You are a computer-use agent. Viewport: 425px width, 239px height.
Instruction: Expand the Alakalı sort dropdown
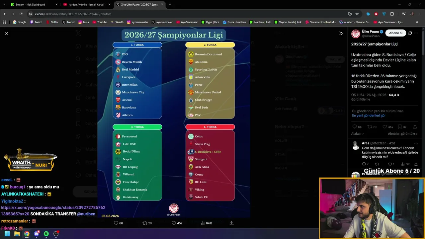358,134
